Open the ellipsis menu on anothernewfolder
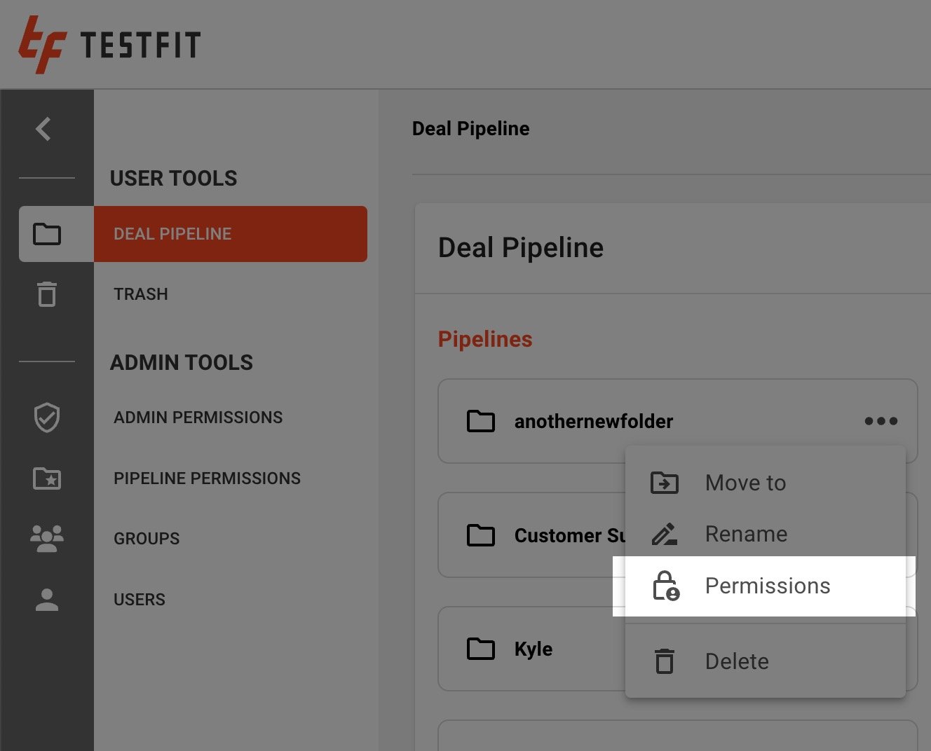 (881, 420)
